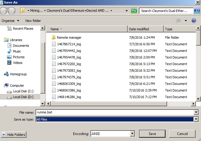Click the Recent Places icon
The image size is (201, 141).
[x=9, y=28]
